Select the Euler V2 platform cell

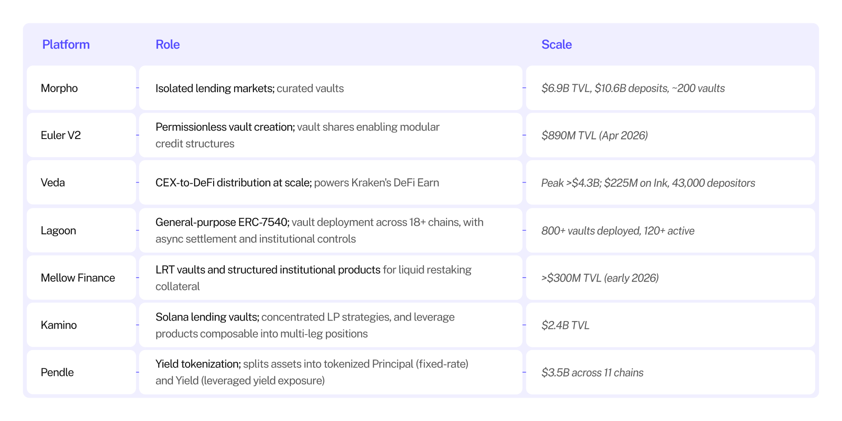click(x=82, y=135)
